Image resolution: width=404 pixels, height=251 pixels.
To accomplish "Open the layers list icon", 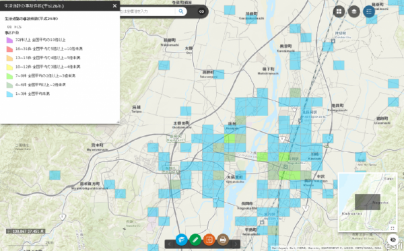I will (x=354, y=11).
